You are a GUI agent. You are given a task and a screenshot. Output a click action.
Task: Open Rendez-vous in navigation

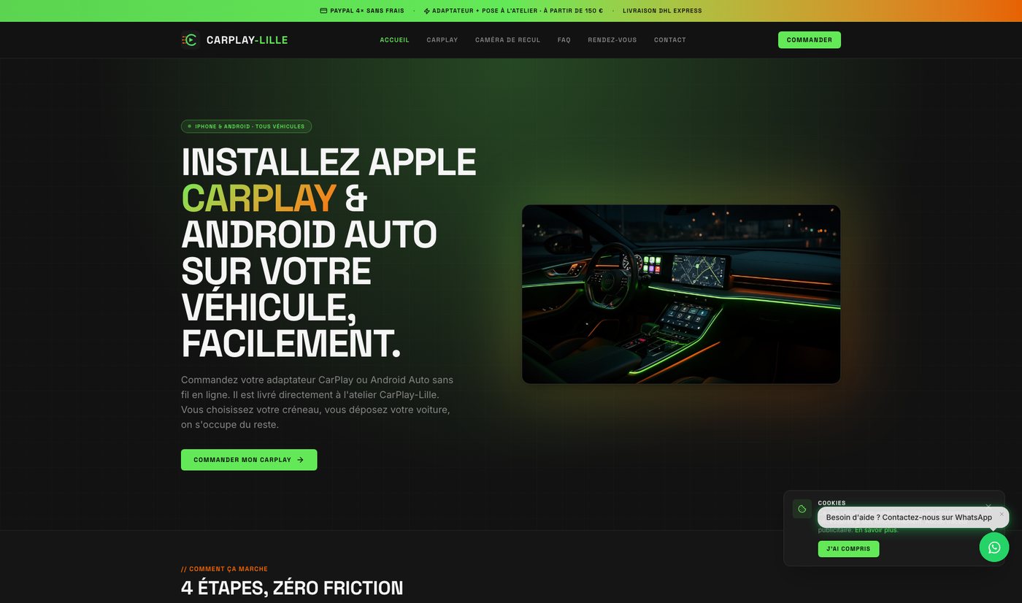pyautogui.click(x=612, y=40)
